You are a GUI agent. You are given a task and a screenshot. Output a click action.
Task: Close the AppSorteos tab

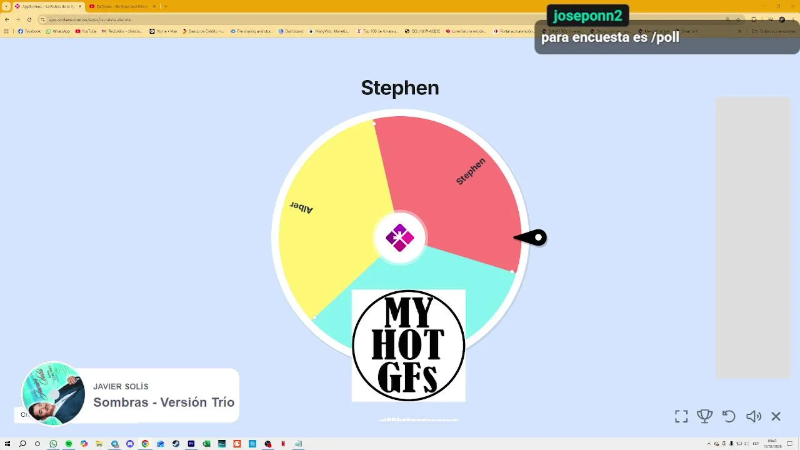80,6
